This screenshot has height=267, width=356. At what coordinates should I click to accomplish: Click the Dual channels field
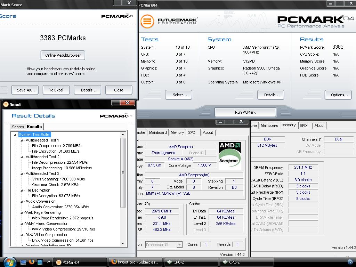[x=339, y=139]
